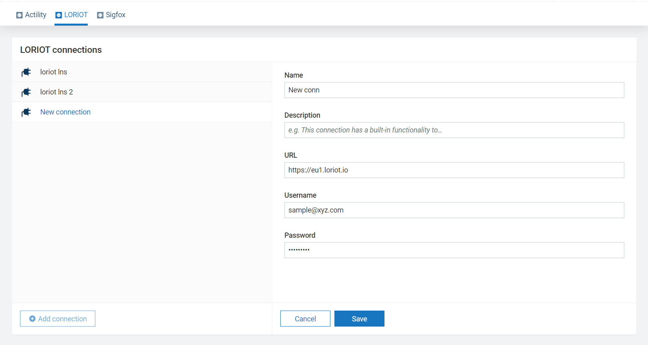Click into the Description text field
The width and height of the screenshot is (648, 345).
pyautogui.click(x=454, y=130)
